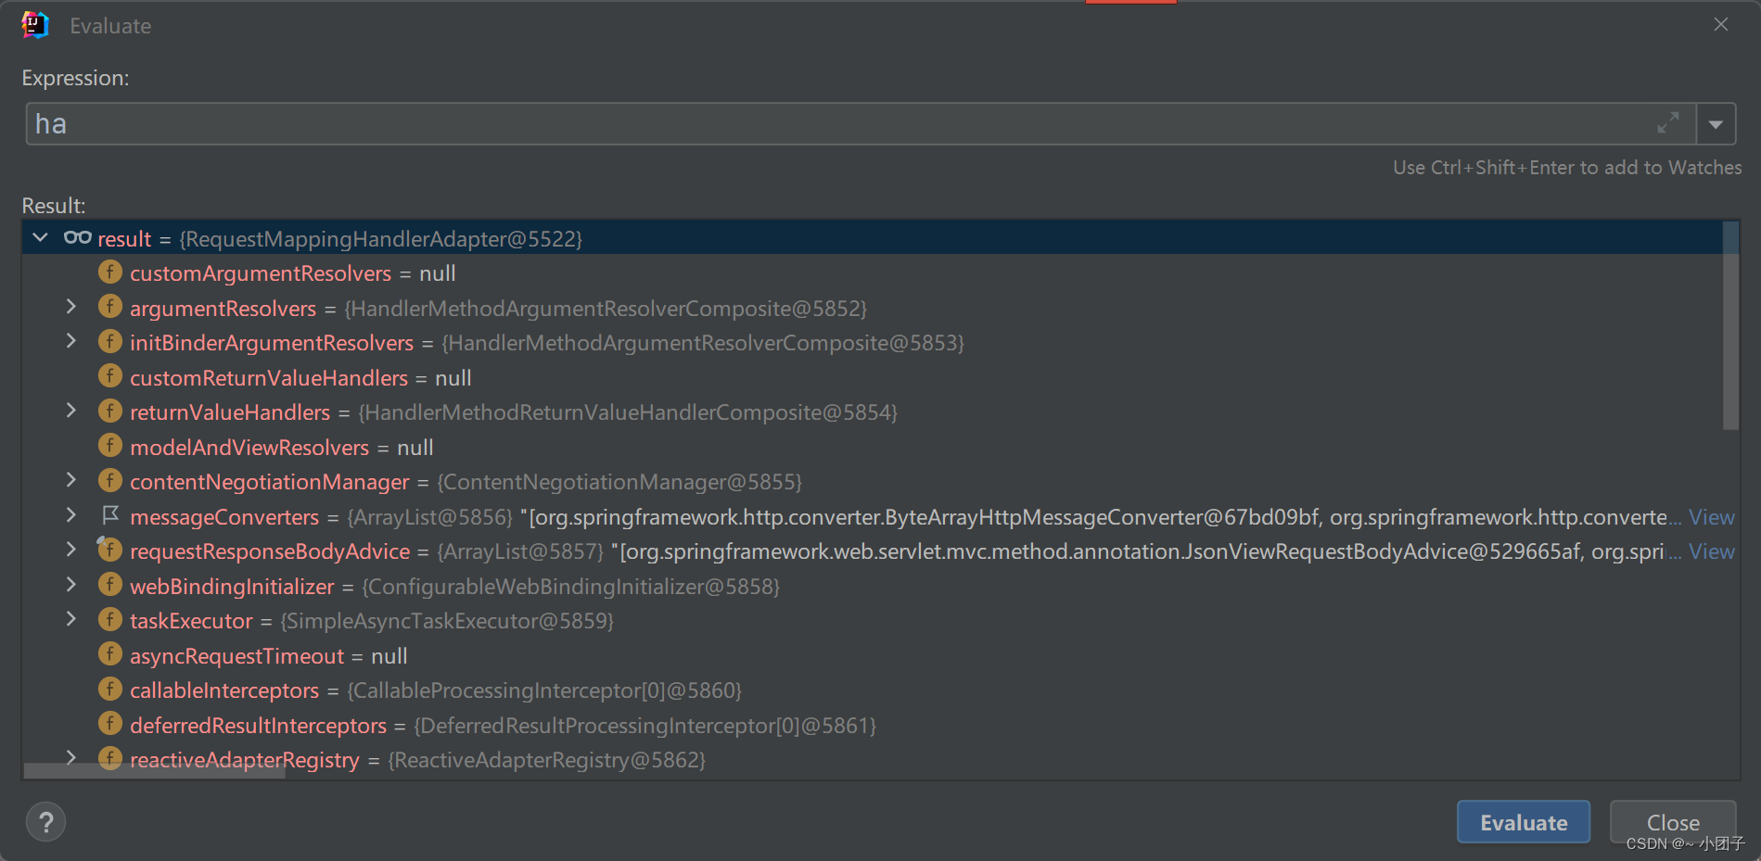The width and height of the screenshot is (1761, 861).
Task: Click the Evaluate button
Action: click(x=1524, y=822)
